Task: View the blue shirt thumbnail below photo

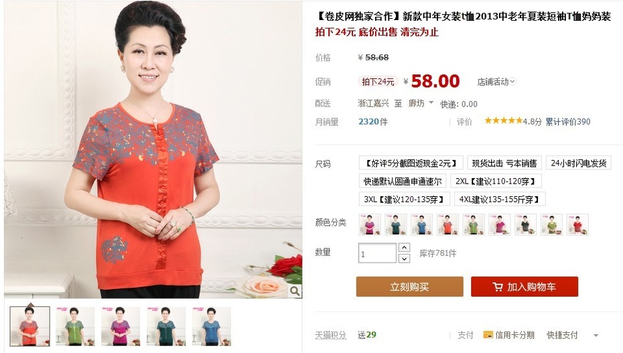Action: [212, 326]
